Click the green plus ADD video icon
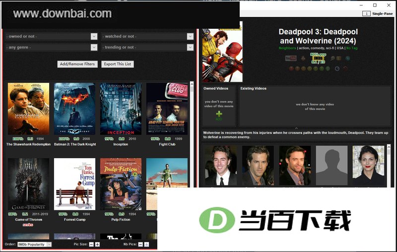The height and width of the screenshot is (252, 397). [x=219, y=116]
